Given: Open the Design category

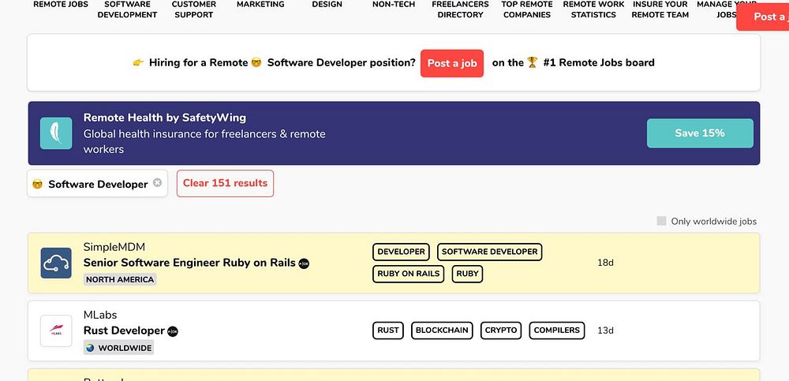Looking at the screenshot, I should click(x=327, y=5).
